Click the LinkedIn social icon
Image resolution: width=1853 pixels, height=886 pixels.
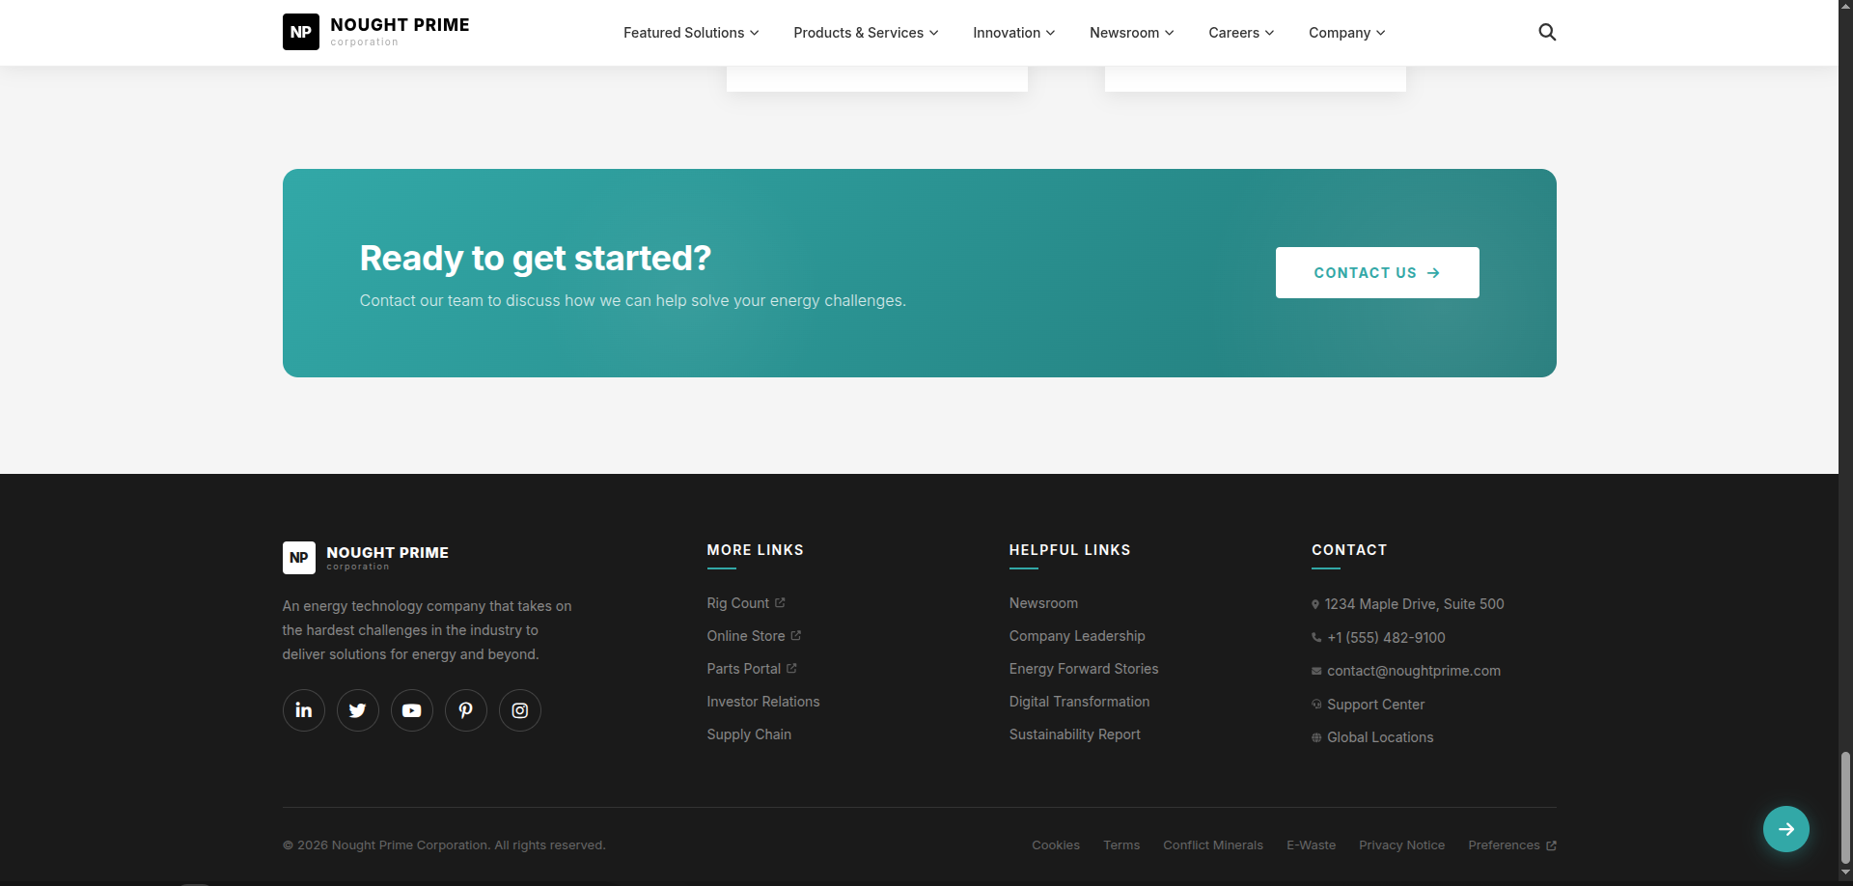click(303, 709)
